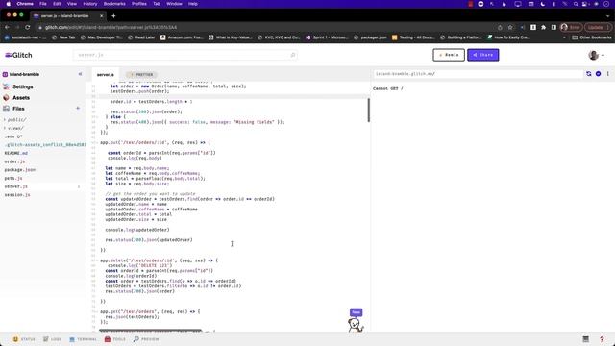Open a new Chrome tab
The width and height of the screenshot is (615, 346).
[113, 16]
